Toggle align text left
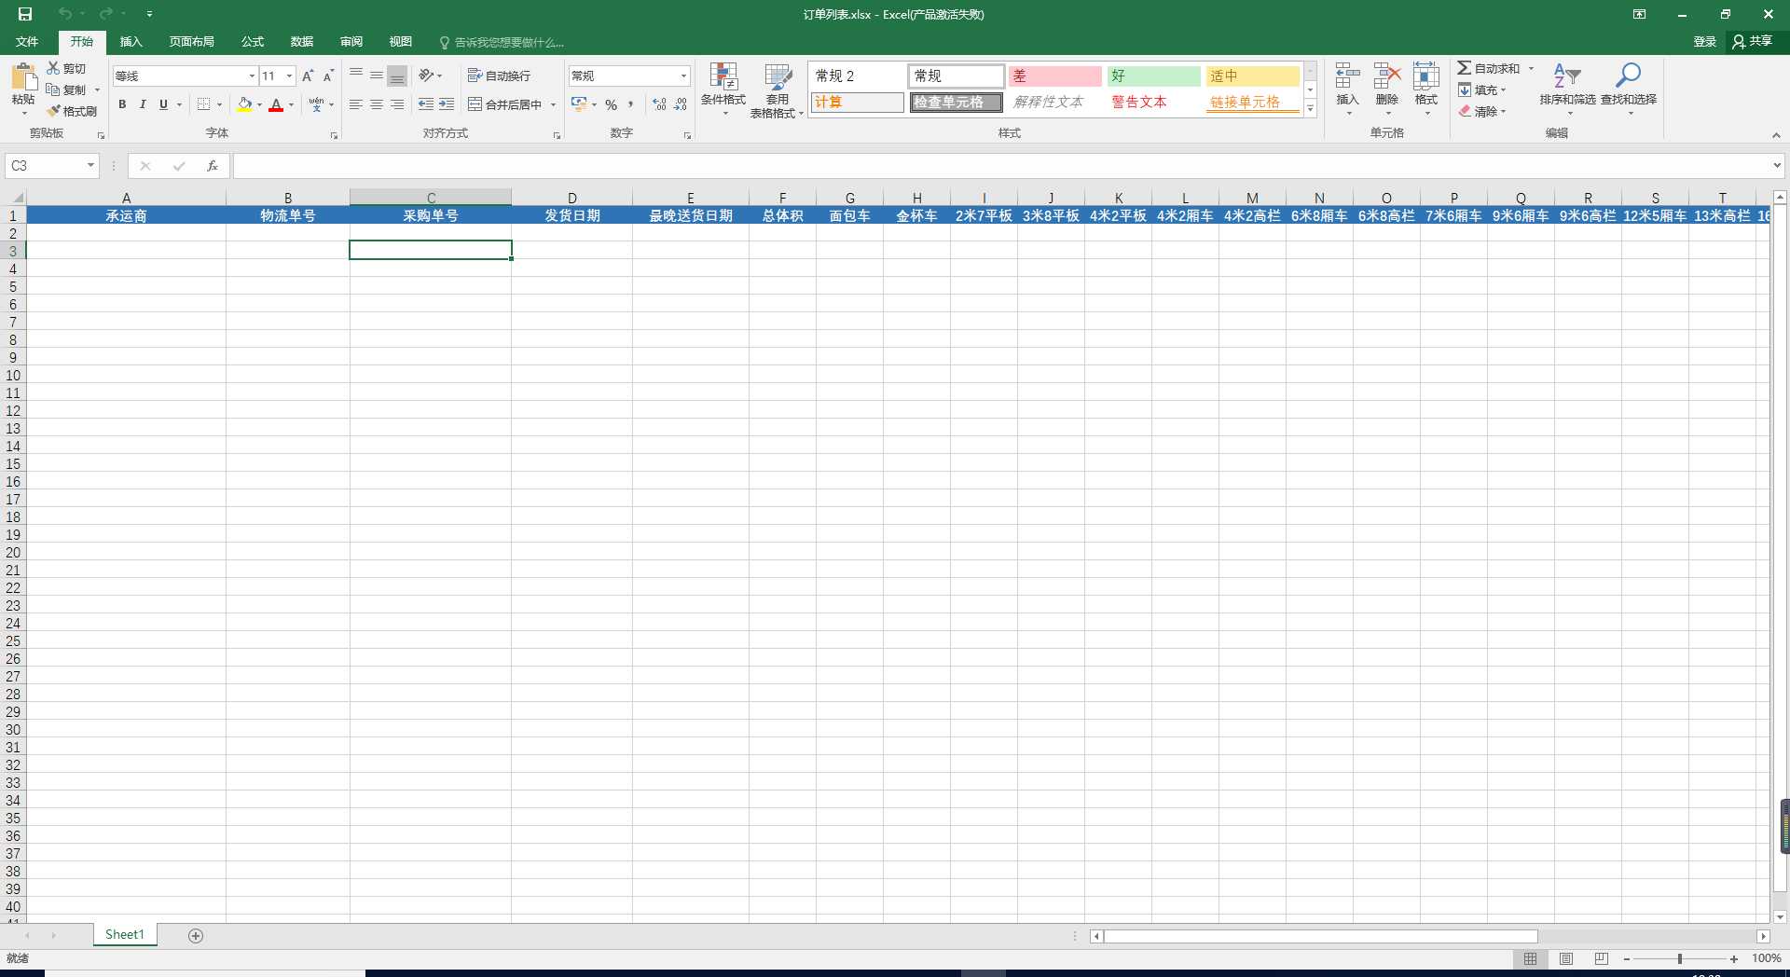Image resolution: width=1790 pixels, height=977 pixels. pyautogui.click(x=356, y=104)
